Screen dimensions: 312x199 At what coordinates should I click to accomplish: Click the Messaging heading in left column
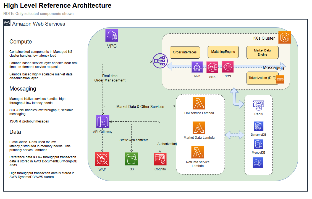tap(23, 89)
